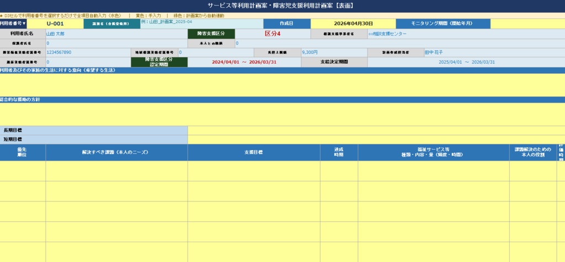Image resolution: width=565 pixels, height=262 pixels.
Task: Click the 利用者番号▼ header label
Action: 13,24
